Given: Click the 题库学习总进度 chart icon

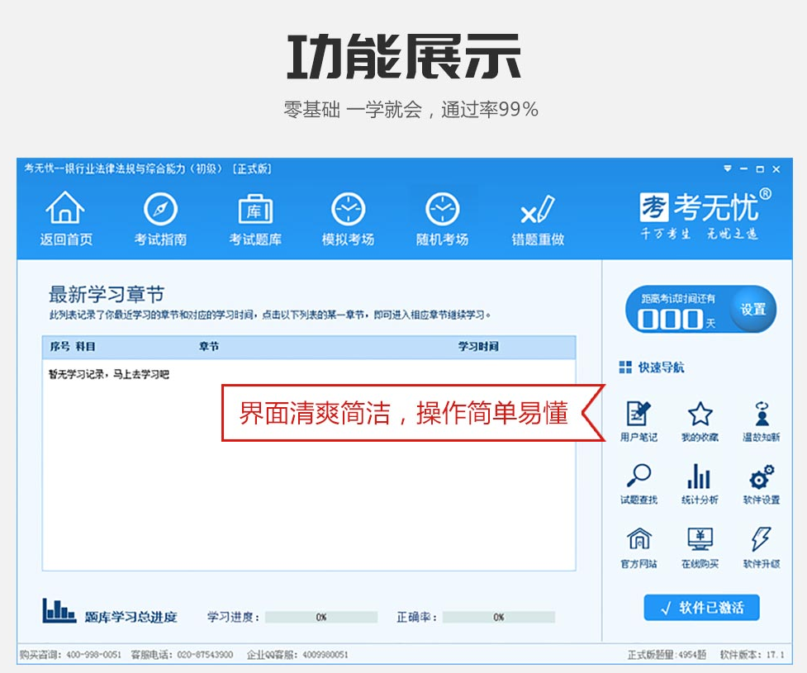Looking at the screenshot, I should click(x=59, y=611).
